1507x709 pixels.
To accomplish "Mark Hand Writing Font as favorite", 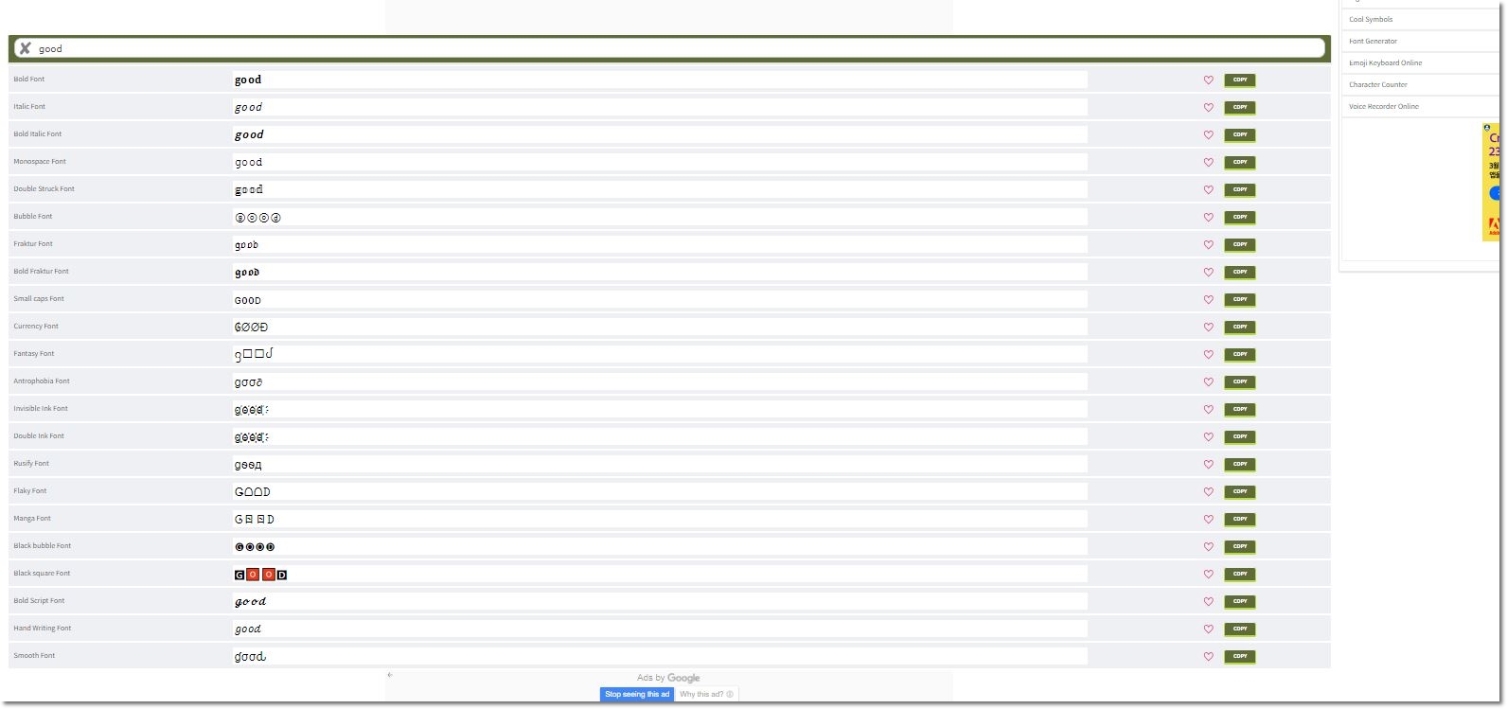I will [1208, 629].
